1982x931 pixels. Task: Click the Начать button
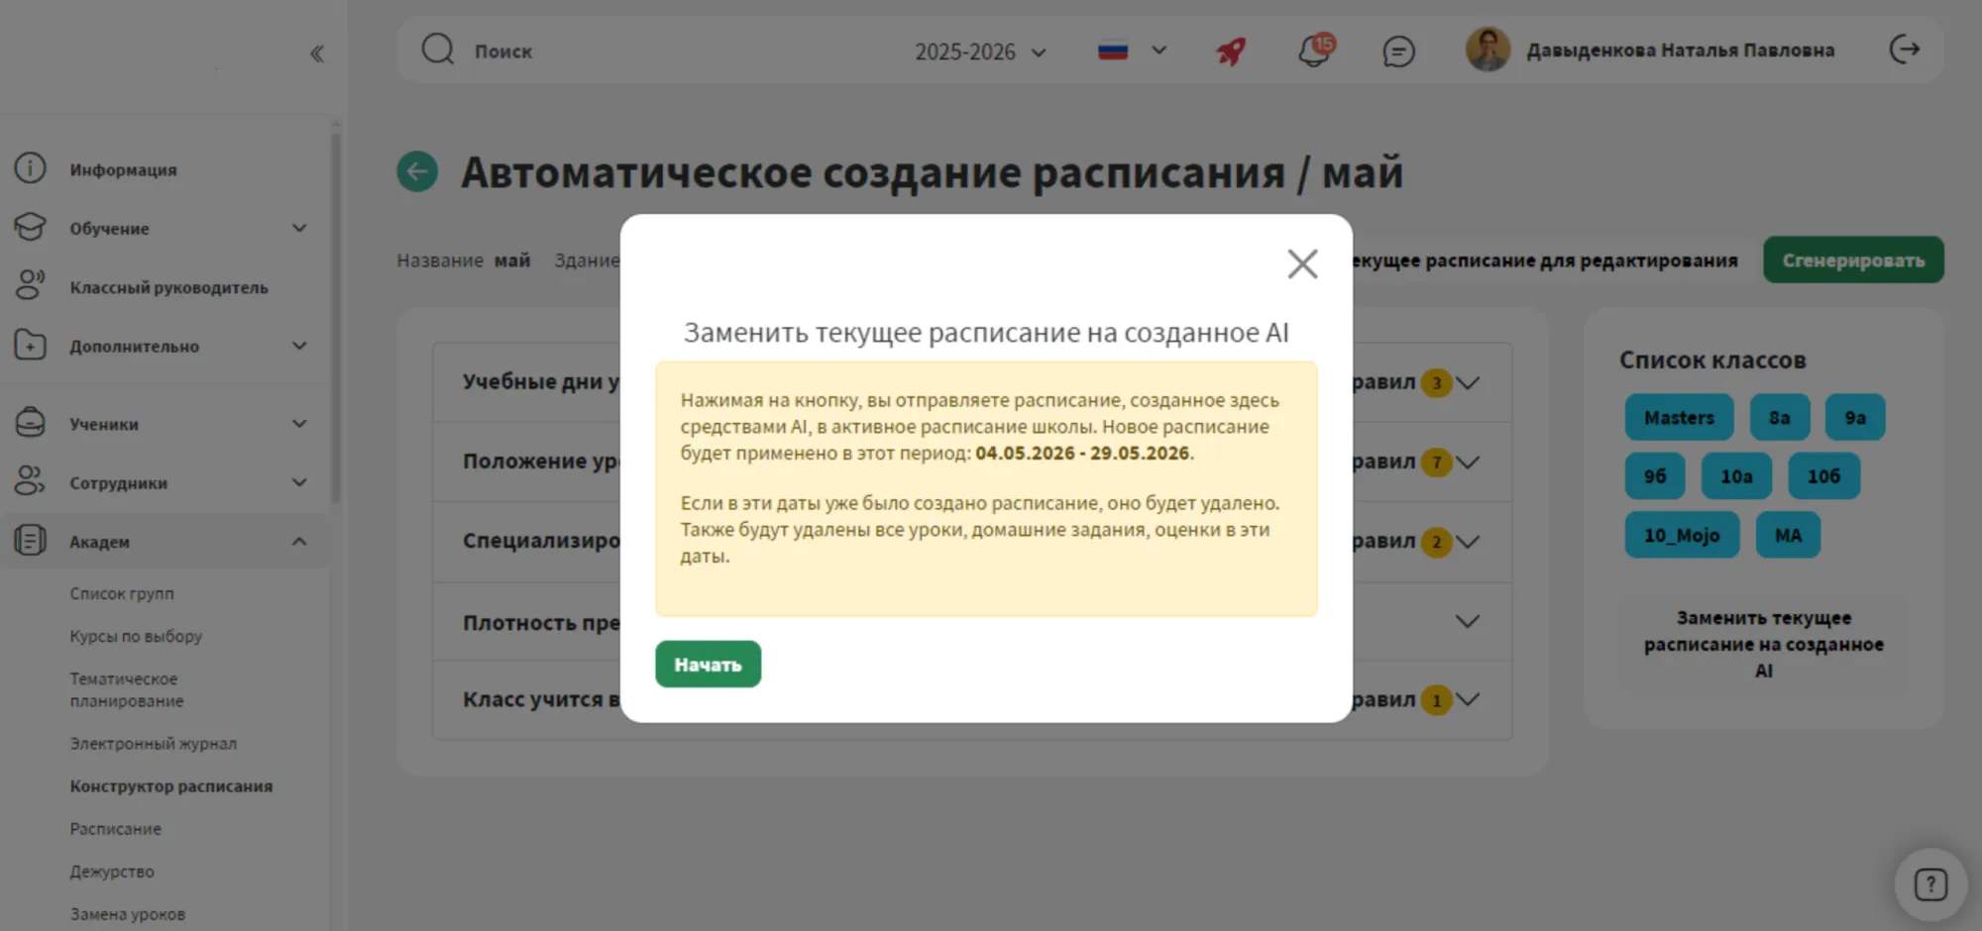[x=708, y=665]
